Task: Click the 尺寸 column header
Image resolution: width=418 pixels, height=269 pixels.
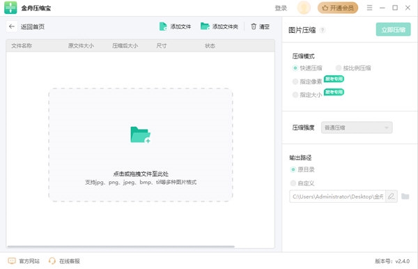Action: coord(162,45)
